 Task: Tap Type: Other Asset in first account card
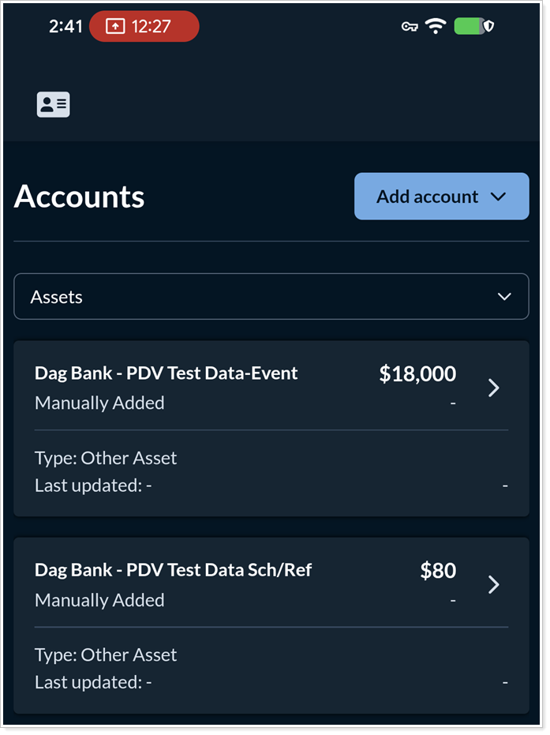(x=106, y=458)
